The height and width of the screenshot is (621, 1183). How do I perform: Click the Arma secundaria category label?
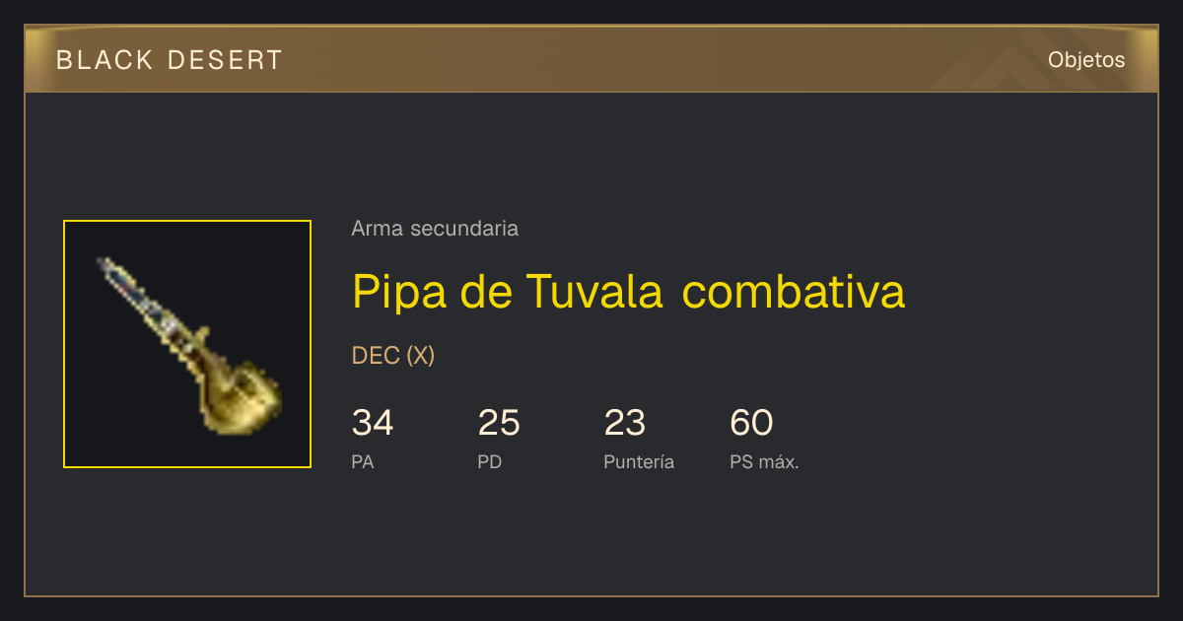pyautogui.click(x=435, y=229)
